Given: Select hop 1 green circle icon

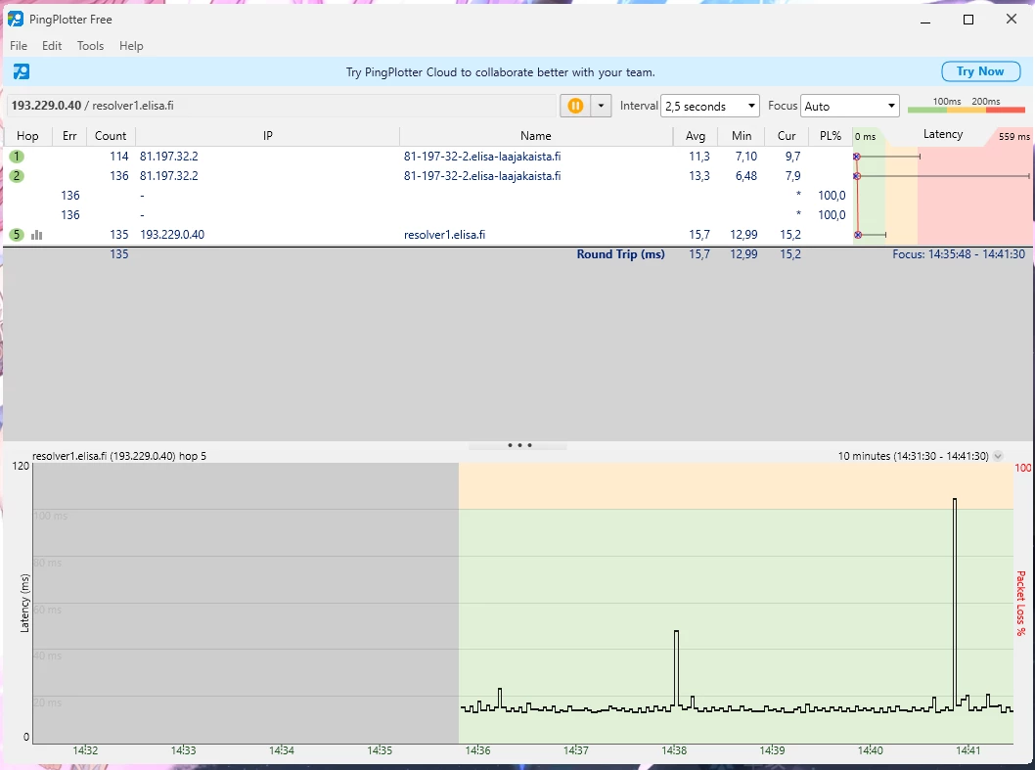Looking at the screenshot, I should point(17,157).
